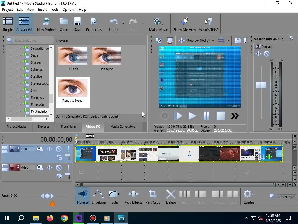Open the Options menu
The height and width of the screenshot is (224, 298).
[69, 10]
